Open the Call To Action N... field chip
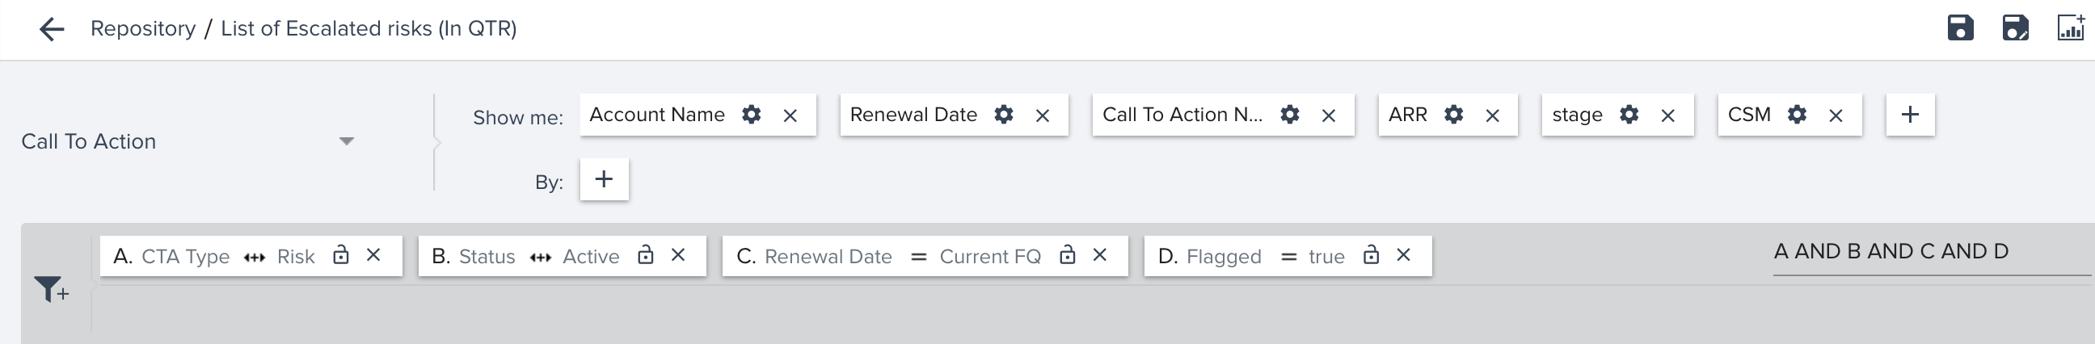The height and width of the screenshot is (344, 2095). 1182,115
